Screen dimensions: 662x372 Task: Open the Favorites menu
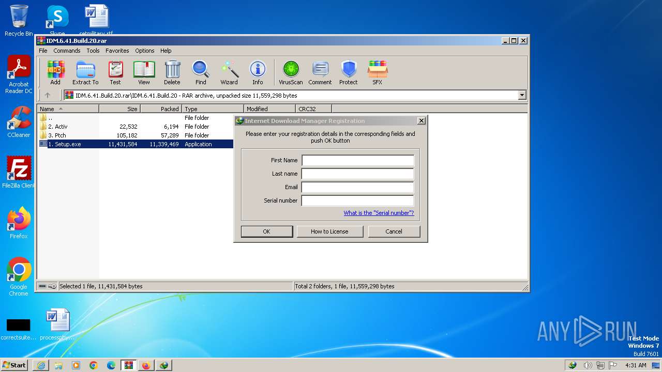point(117,51)
